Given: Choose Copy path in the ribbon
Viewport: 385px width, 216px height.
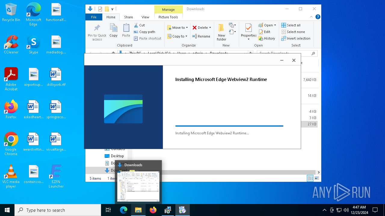Looking at the screenshot, I should (x=144, y=32).
